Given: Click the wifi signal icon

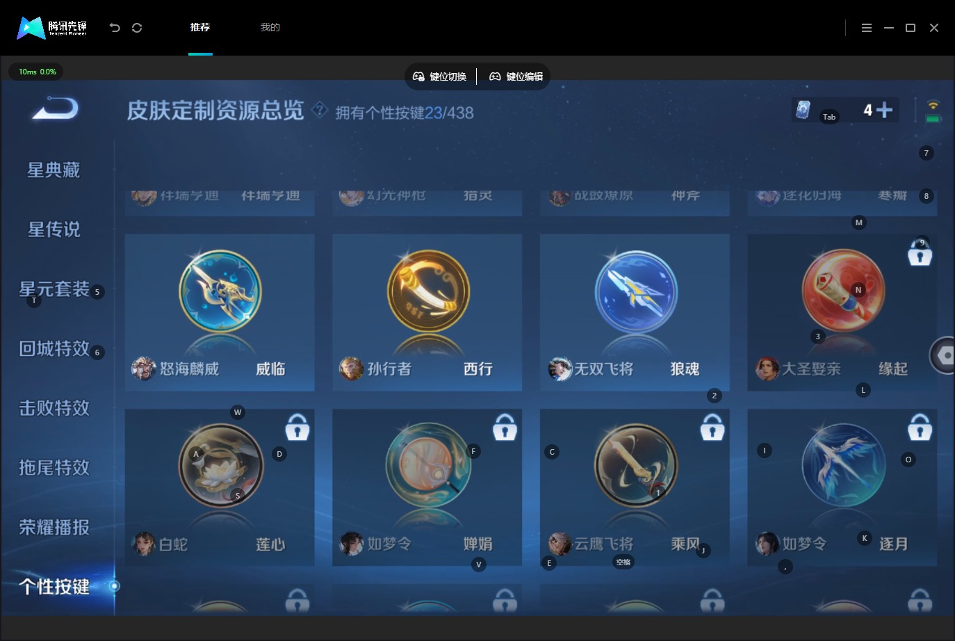Looking at the screenshot, I should coord(933,105).
